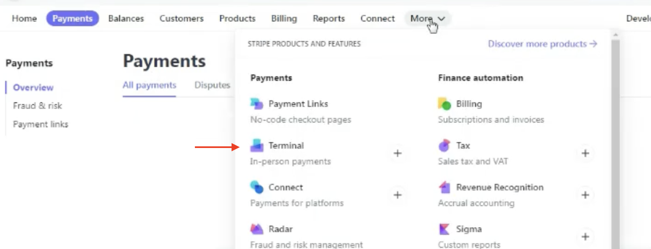Viewport: 651px width, 249px height.
Task: Click the Tax product icon
Action: 444,145
